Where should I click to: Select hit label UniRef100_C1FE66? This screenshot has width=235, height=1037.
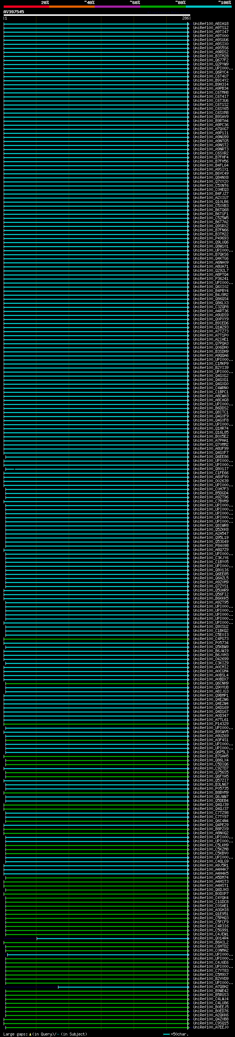tap(211, 473)
